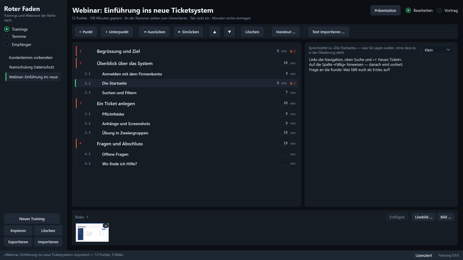Click the drag number 1 handle
Screen dimensions: 463x260
(x=81, y=51)
